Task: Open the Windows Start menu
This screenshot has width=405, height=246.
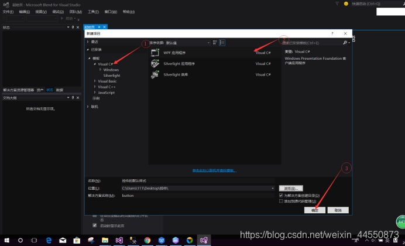Action: pyautogui.click(x=6, y=240)
